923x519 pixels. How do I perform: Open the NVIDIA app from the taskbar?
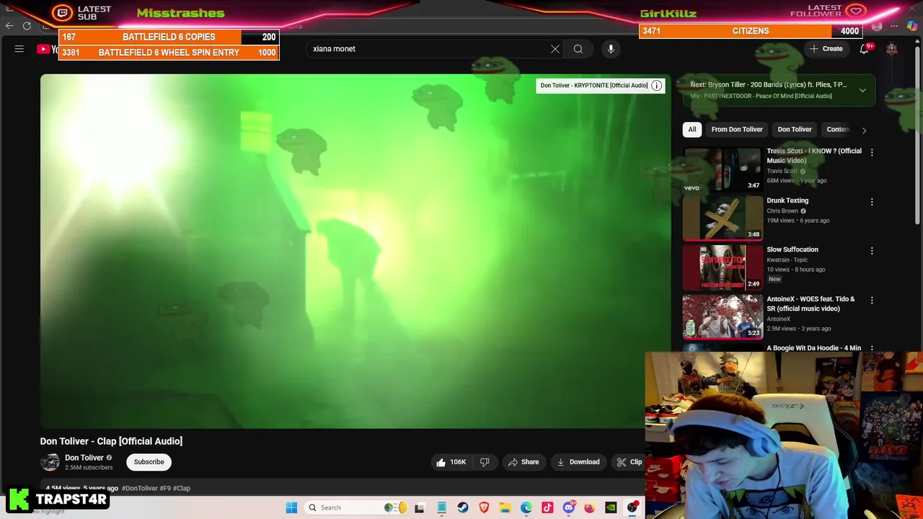[x=611, y=507]
